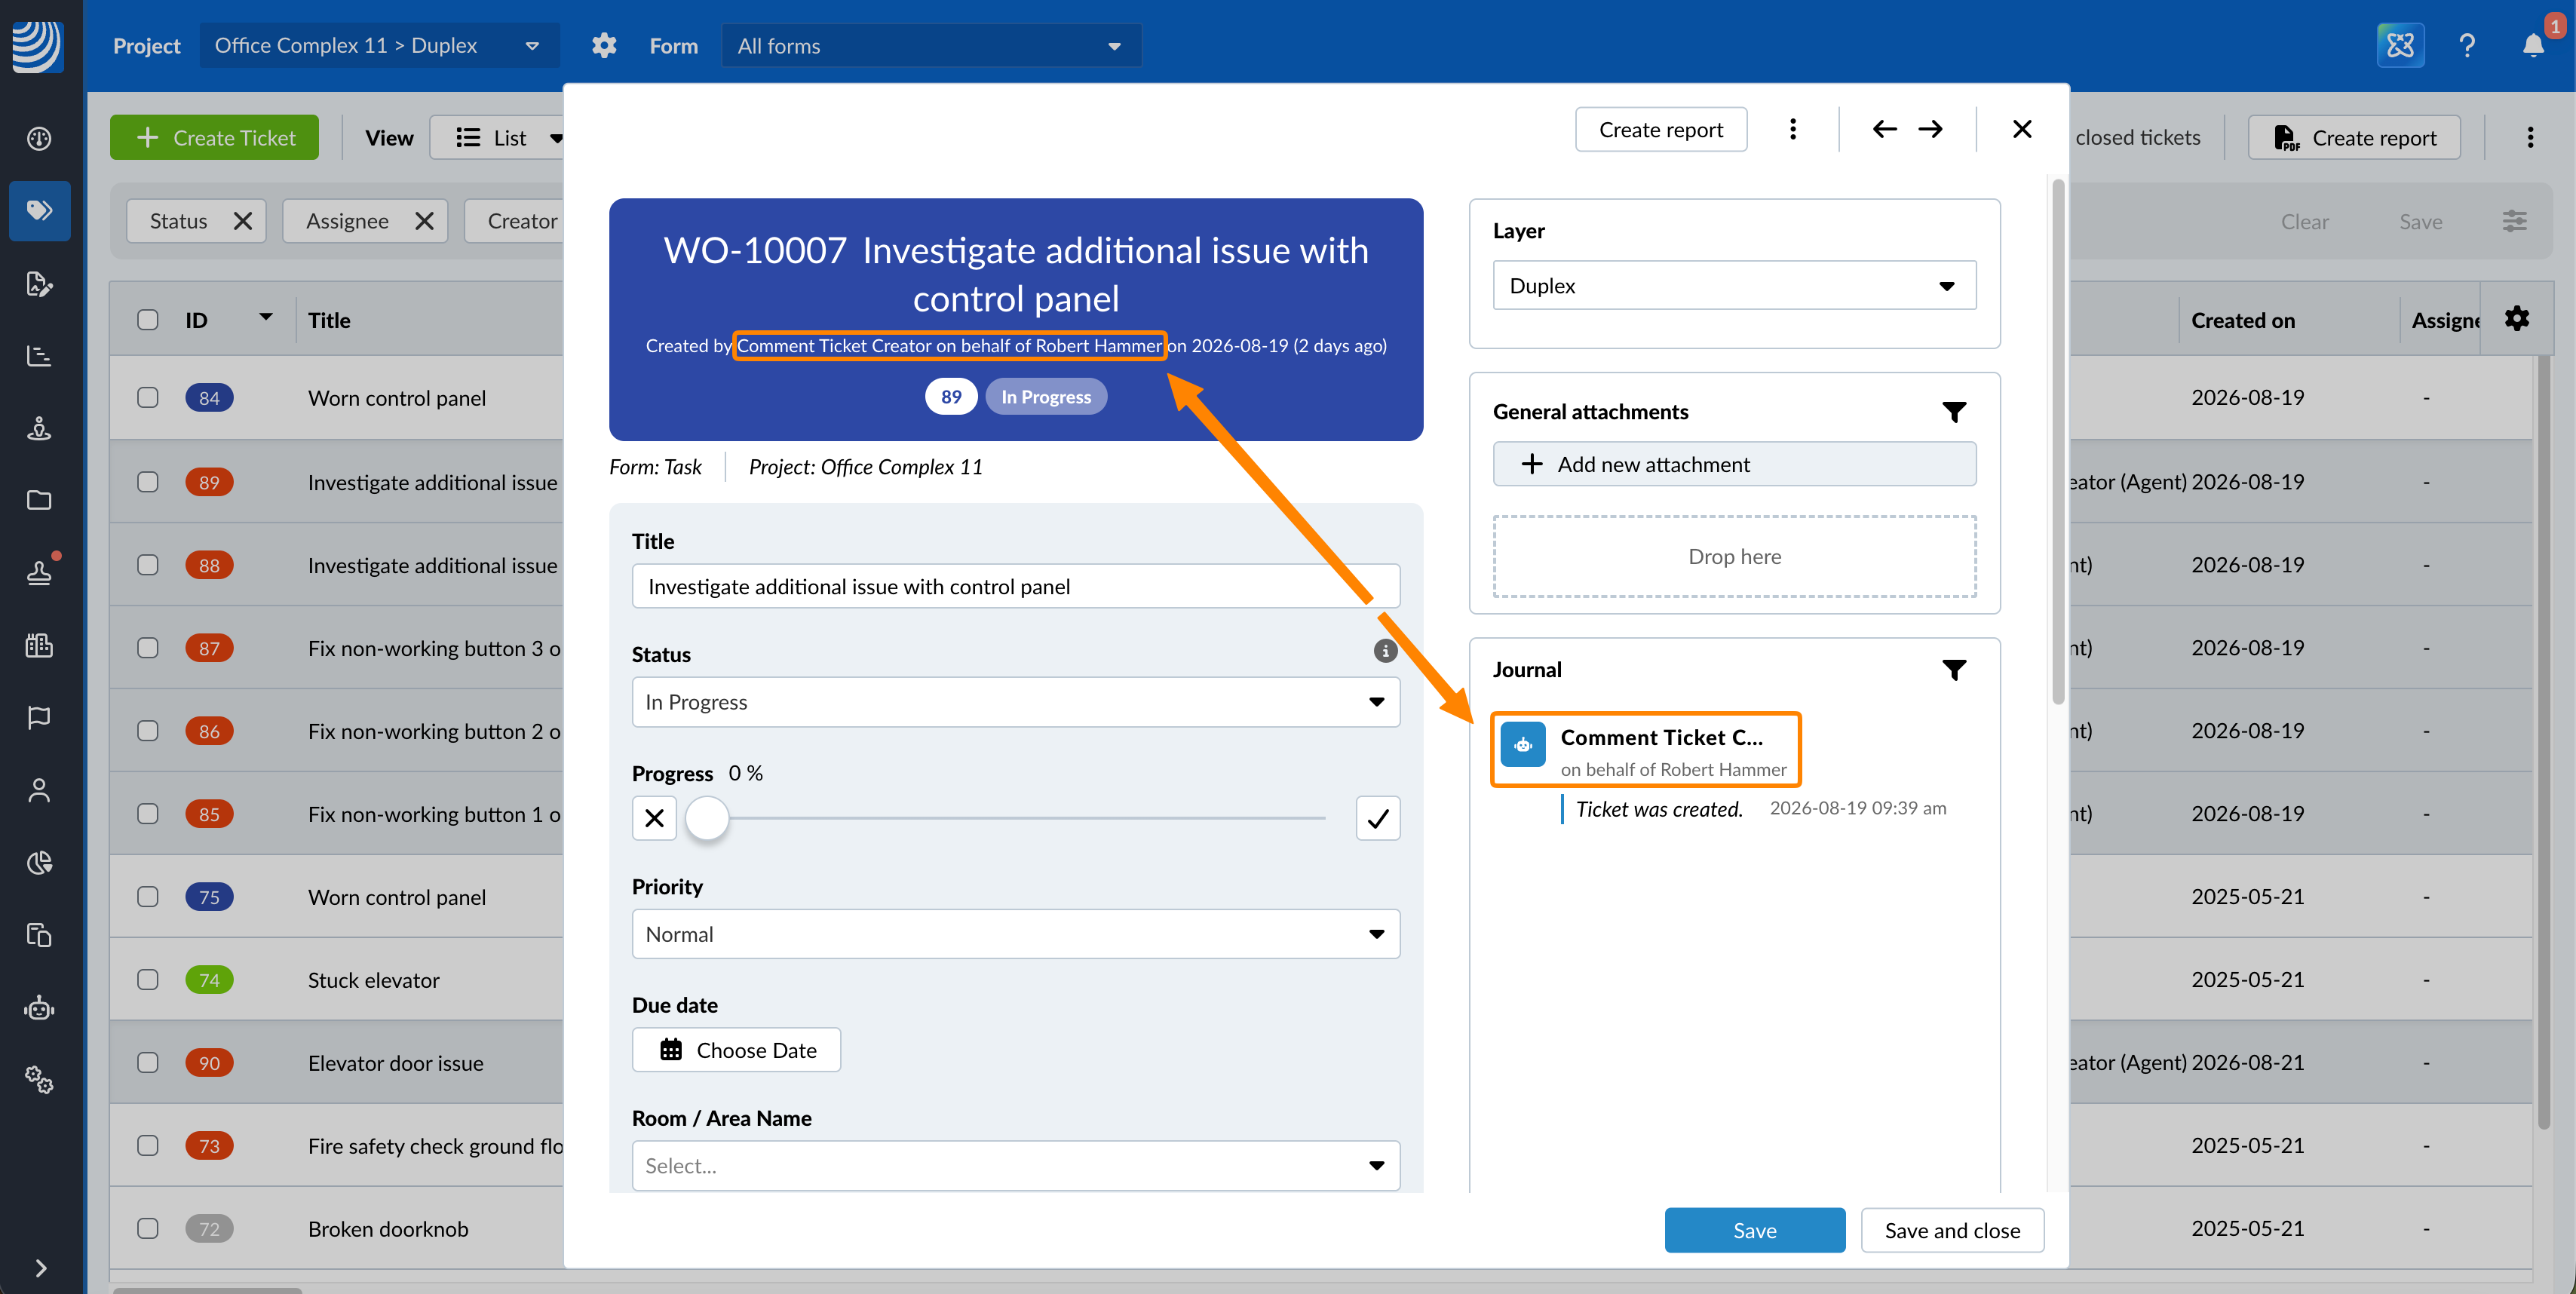2576x1294 pixels.
Task: Remove the Assignee filter
Action: pyautogui.click(x=424, y=221)
